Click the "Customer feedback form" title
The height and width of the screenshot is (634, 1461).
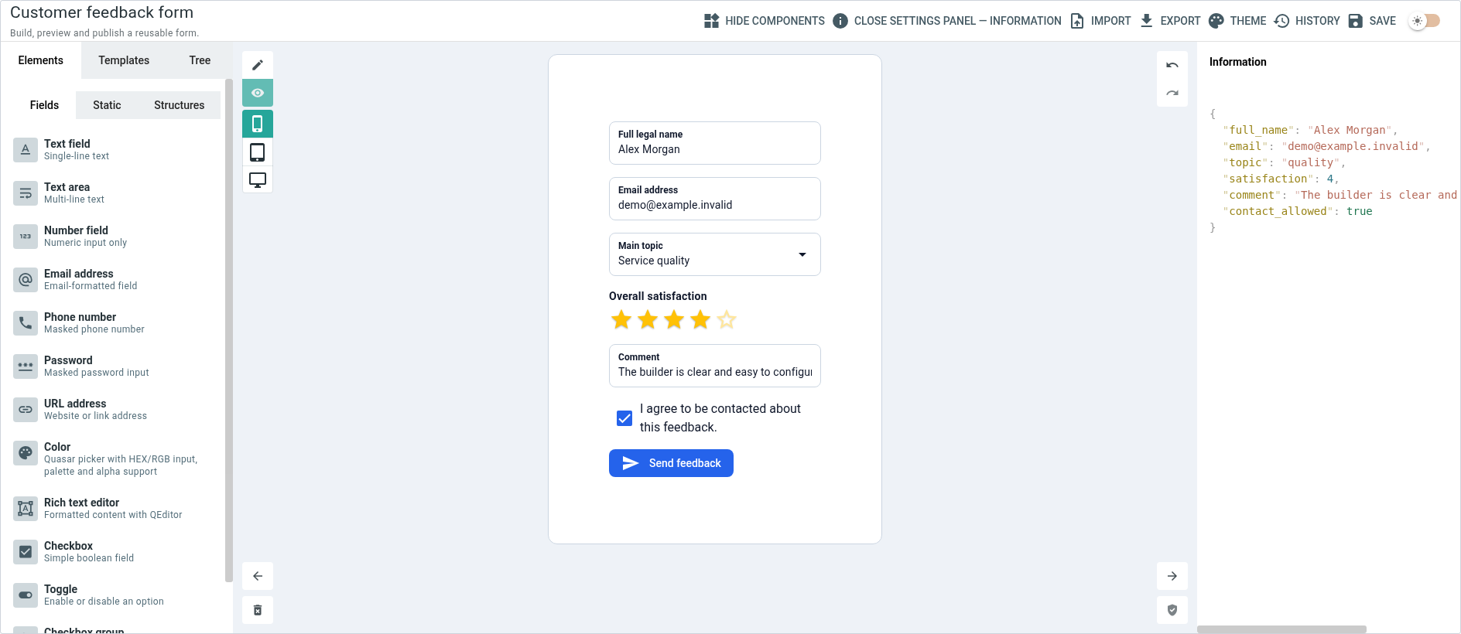coord(101,12)
